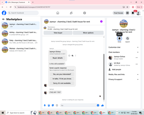Click the phone number (760) 847-7007 message
The width and height of the screenshot is (144, 115).
[55, 92]
